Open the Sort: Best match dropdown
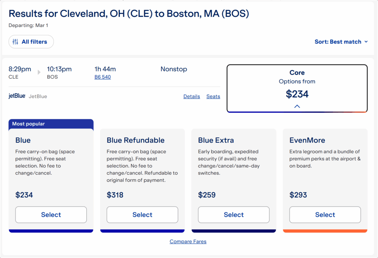Viewport: 378px width, 258px height. point(341,42)
